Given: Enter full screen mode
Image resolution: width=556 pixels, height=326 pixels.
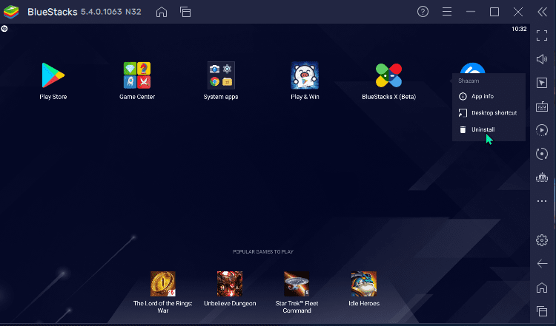Looking at the screenshot, I should [542, 35].
